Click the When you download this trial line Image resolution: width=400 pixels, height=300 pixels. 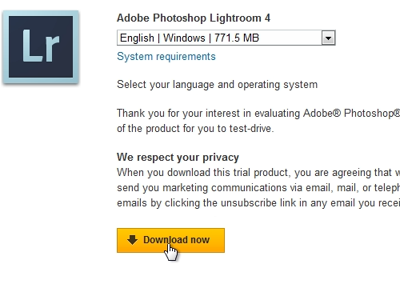(258, 173)
